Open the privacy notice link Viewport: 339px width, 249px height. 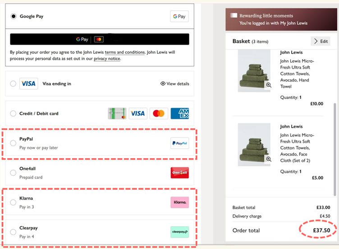(x=107, y=58)
